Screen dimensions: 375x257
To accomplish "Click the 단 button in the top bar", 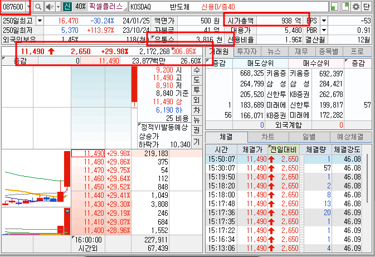I will pyautogui.click(x=367, y=7).
